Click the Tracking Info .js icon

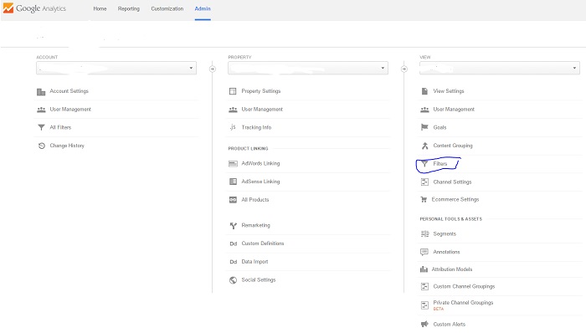233,127
